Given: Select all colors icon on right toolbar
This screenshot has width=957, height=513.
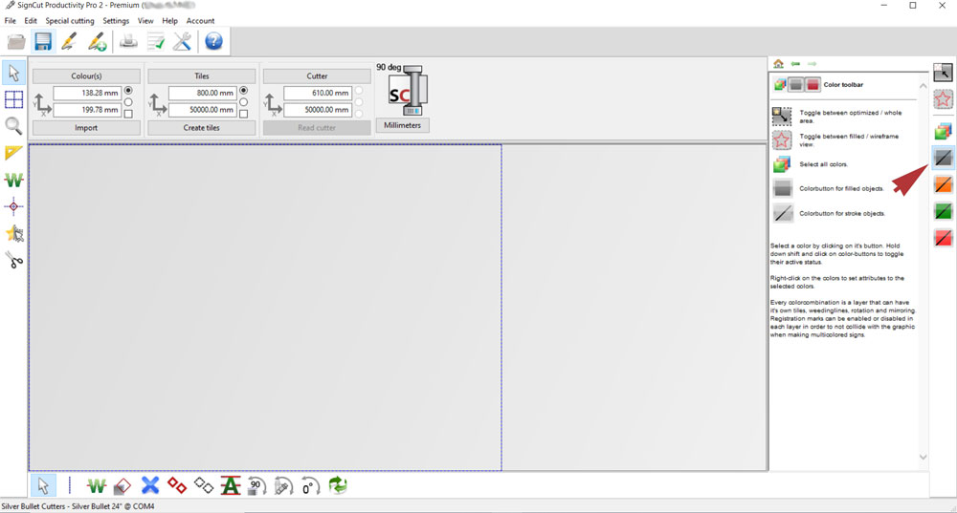Looking at the screenshot, I should pyautogui.click(x=943, y=130).
